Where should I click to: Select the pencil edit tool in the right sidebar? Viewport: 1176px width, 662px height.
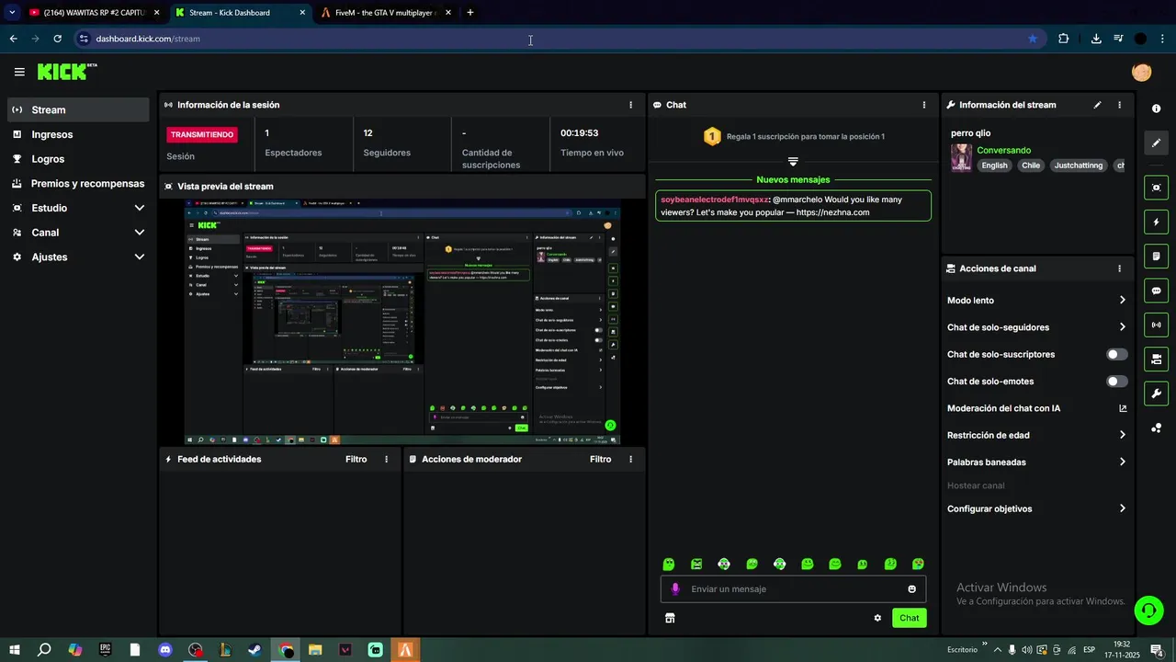pos(1156,143)
